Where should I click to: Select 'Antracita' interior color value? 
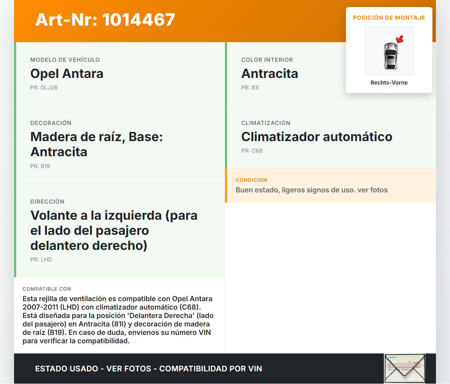point(270,74)
